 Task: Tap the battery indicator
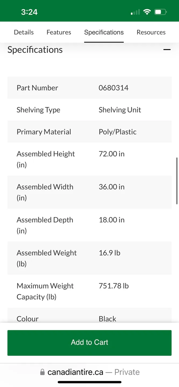click(x=160, y=12)
